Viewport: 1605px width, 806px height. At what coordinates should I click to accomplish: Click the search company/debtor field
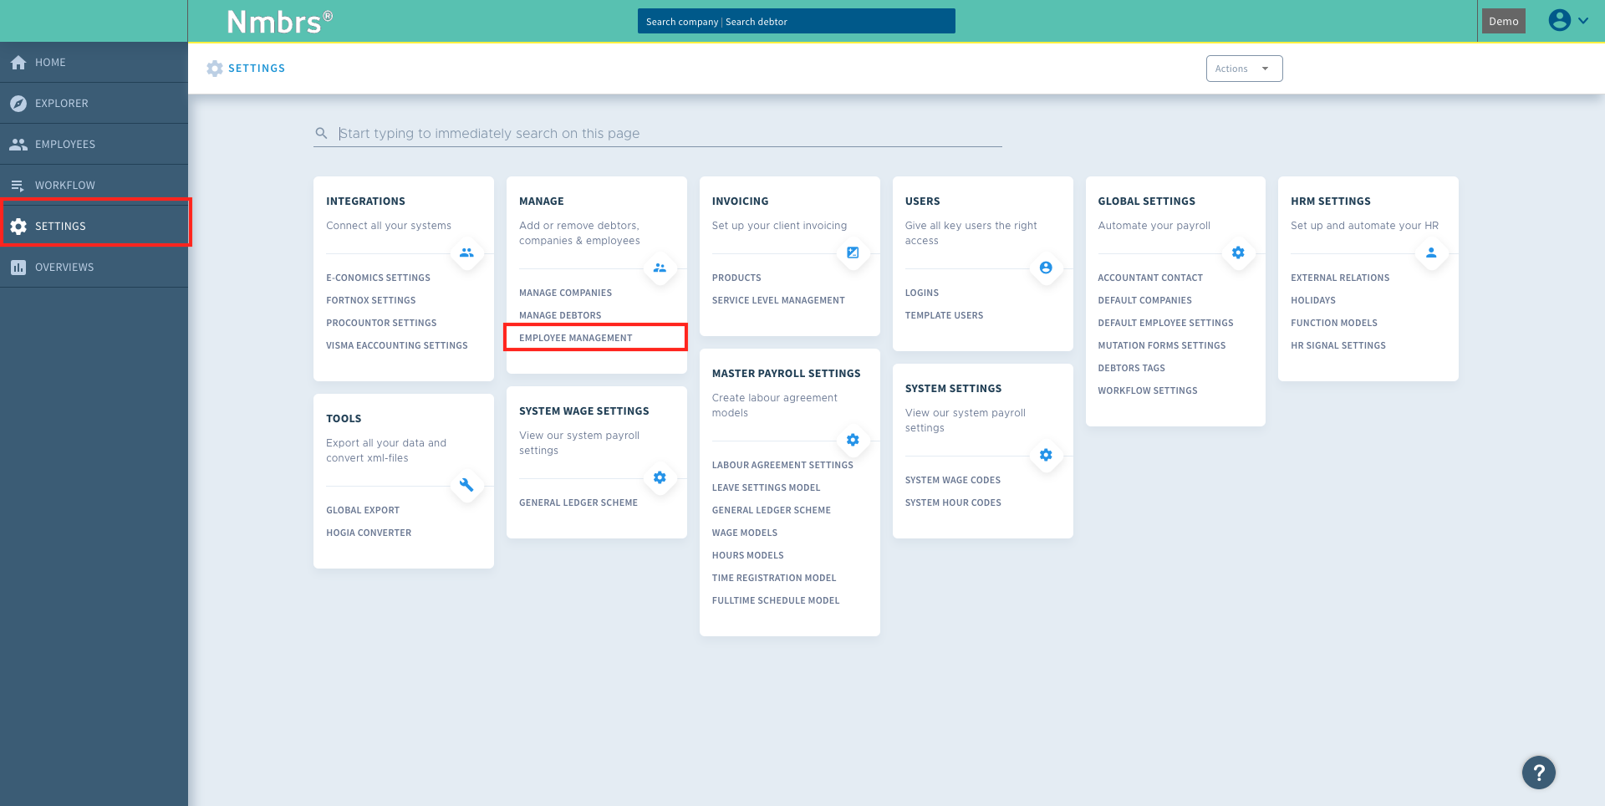click(x=796, y=21)
